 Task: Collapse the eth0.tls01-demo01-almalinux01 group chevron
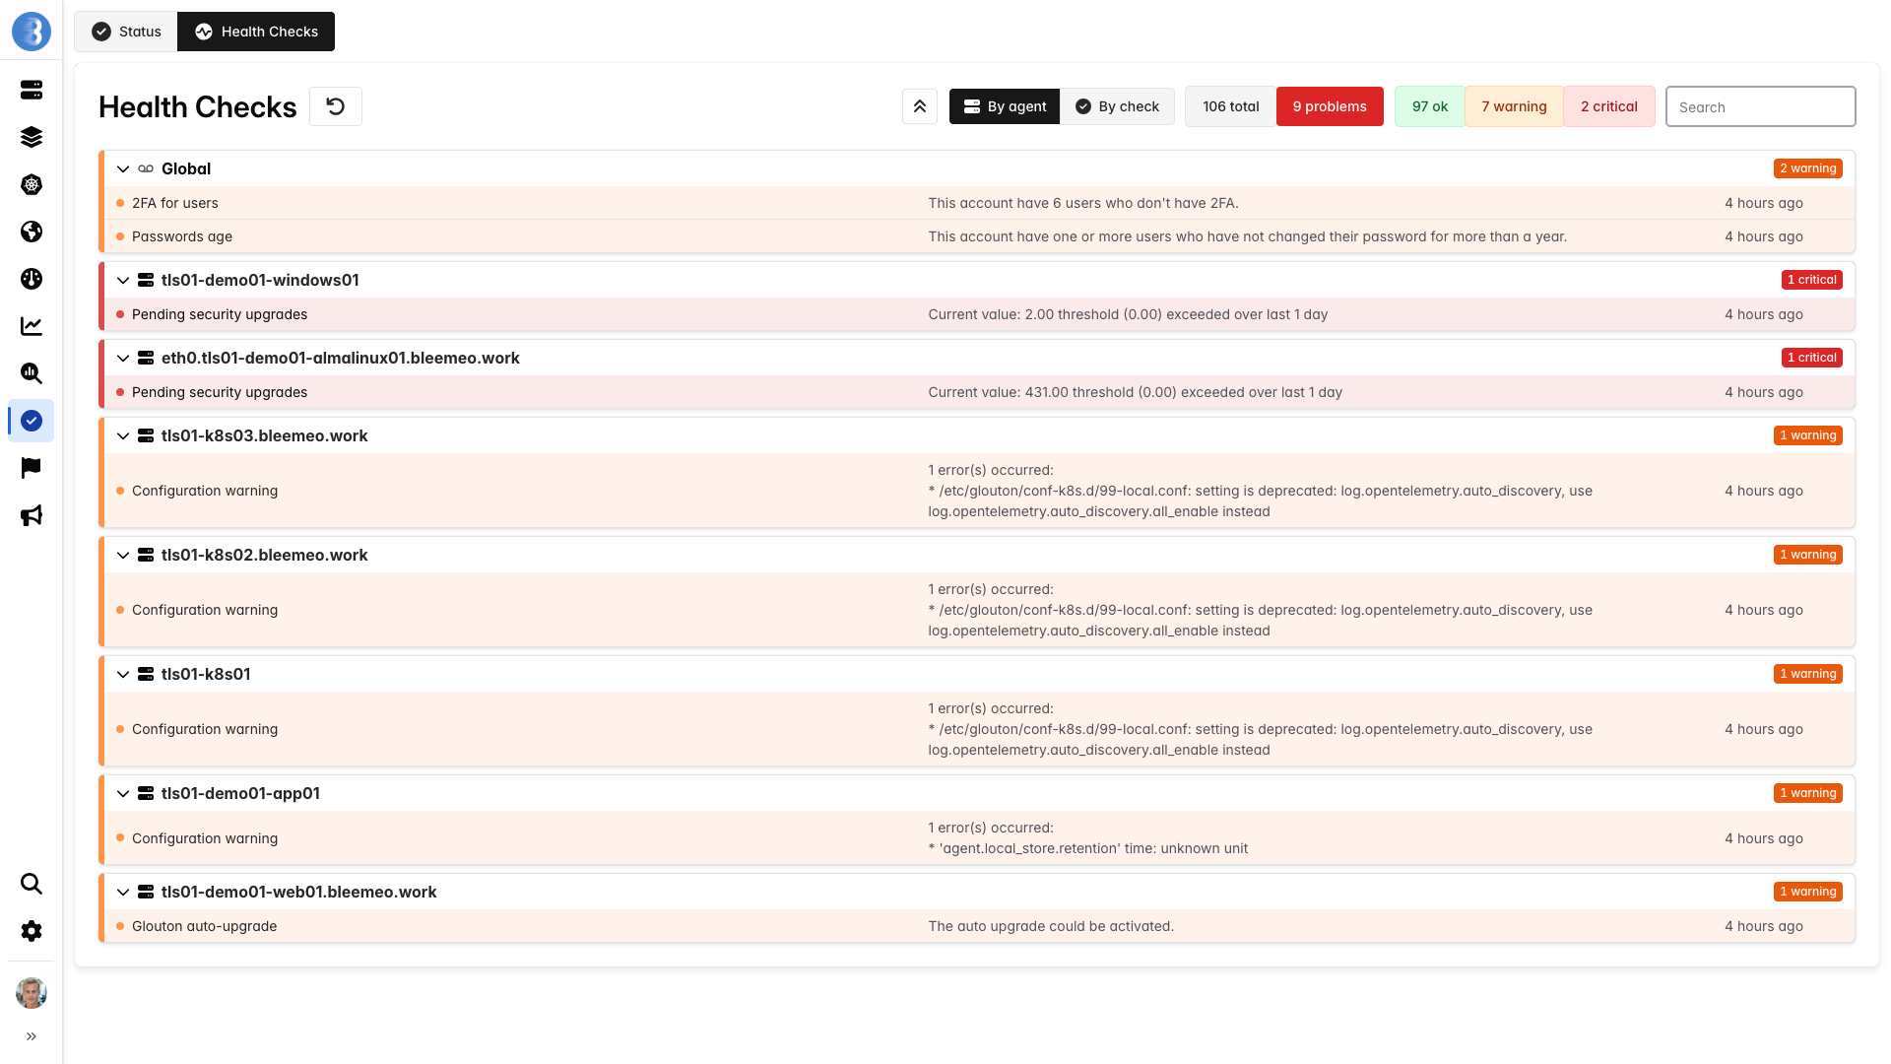123,358
